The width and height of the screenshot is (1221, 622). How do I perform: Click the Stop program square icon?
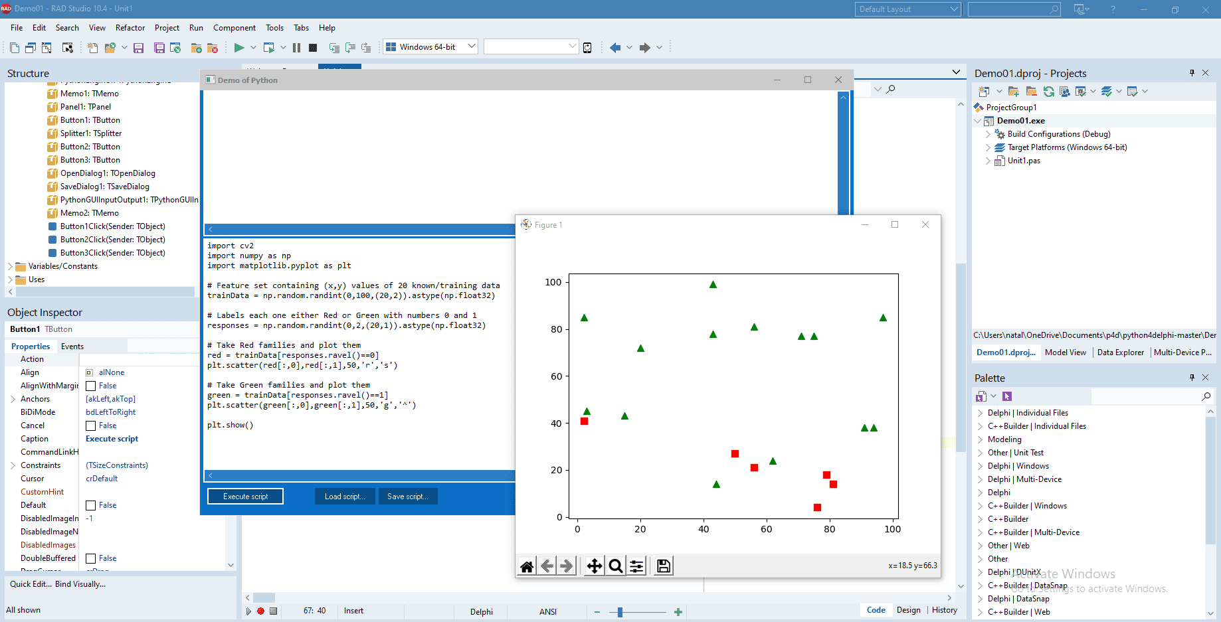pyautogui.click(x=313, y=47)
